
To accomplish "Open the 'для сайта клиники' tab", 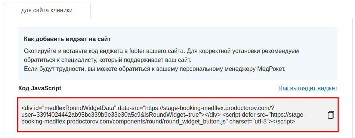I will click(x=47, y=10).
